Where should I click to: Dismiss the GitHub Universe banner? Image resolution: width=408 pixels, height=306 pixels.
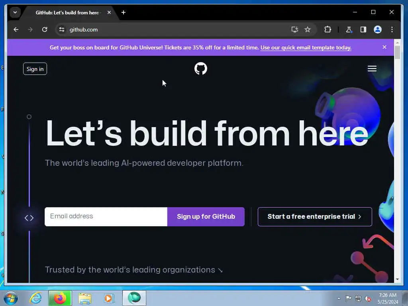pyautogui.click(x=384, y=47)
